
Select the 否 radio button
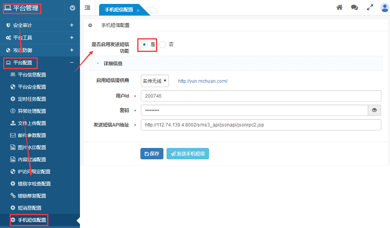click(163, 45)
